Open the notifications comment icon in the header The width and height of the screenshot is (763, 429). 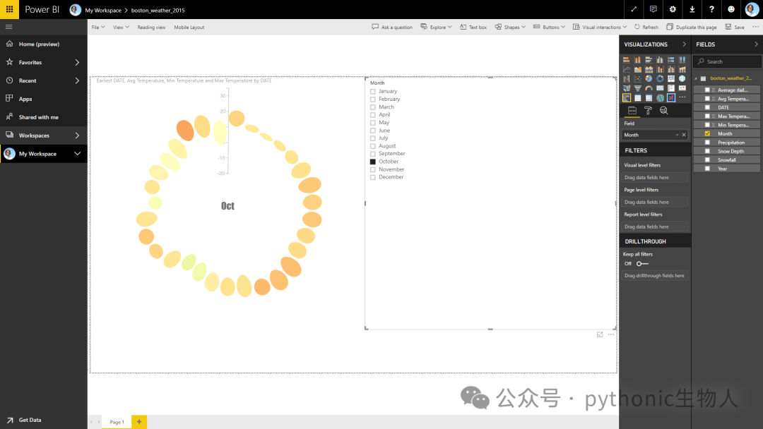(x=653, y=9)
